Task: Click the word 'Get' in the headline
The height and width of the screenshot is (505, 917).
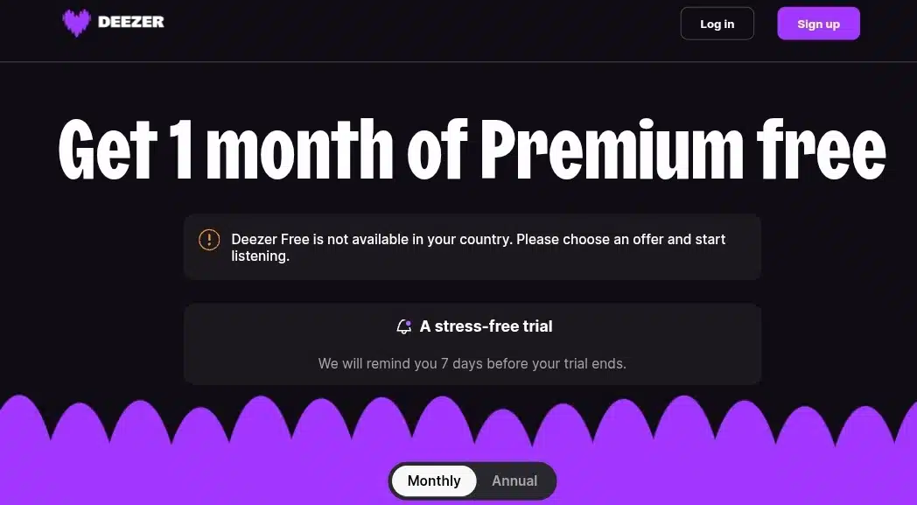Action: tap(107, 149)
